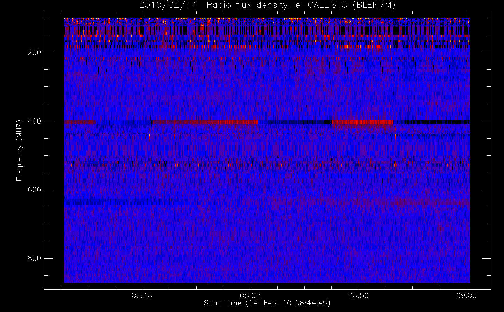The width and height of the screenshot is (504, 312).
Task: Click the '08:48' time axis label
Action: click(x=142, y=295)
